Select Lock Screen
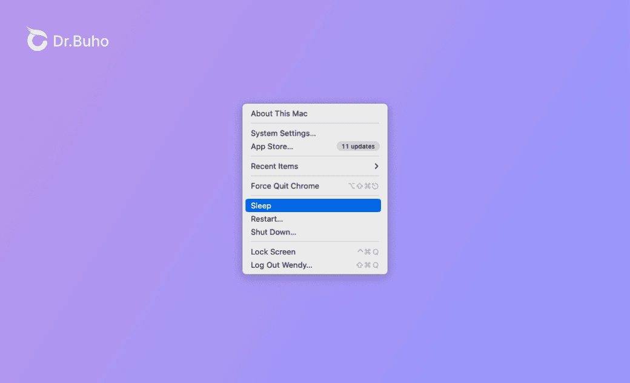The image size is (630, 383). tap(273, 251)
